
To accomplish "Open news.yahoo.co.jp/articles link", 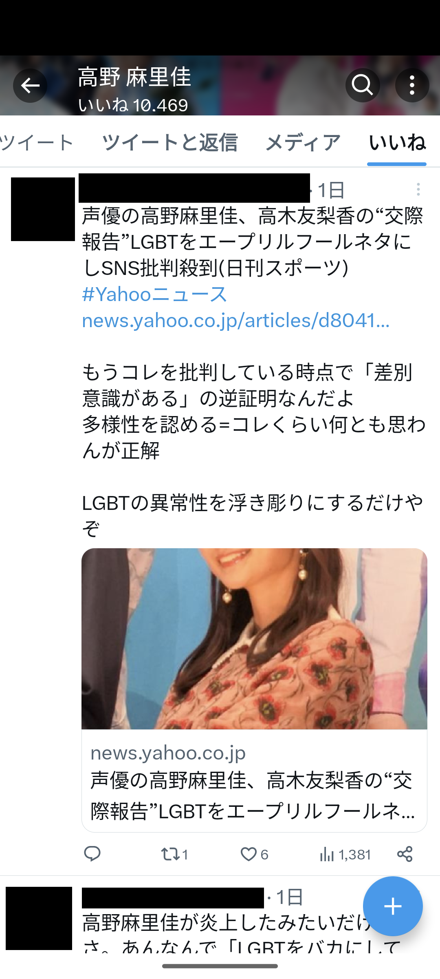I will tap(236, 321).
